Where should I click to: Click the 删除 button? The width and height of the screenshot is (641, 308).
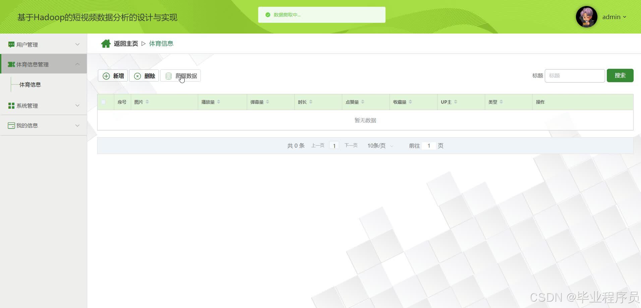pyautogui.click(x=144, y=76)
